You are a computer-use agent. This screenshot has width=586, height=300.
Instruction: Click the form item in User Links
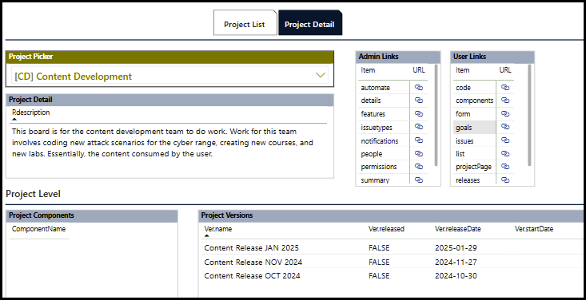(x=463, y=114)
